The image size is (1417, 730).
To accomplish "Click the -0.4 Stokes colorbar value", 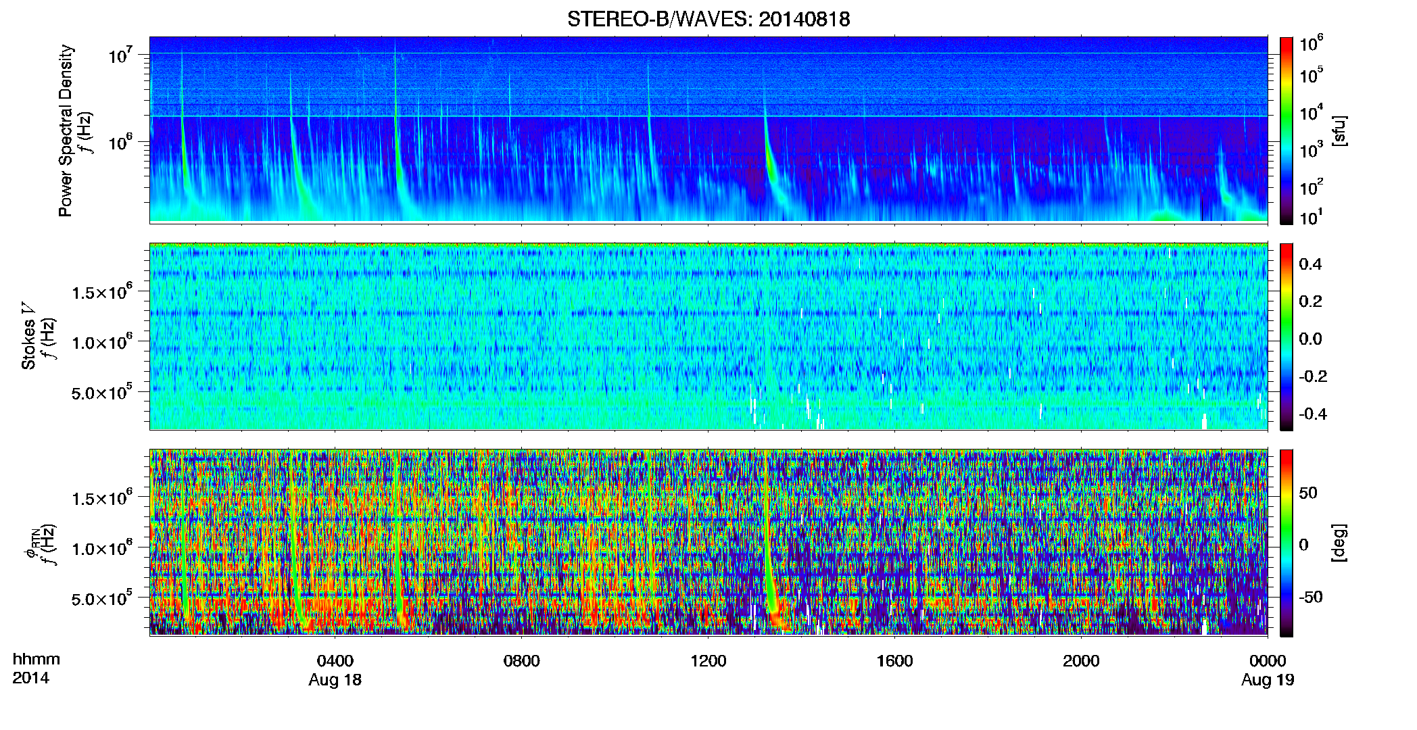I will (1313, 414).
